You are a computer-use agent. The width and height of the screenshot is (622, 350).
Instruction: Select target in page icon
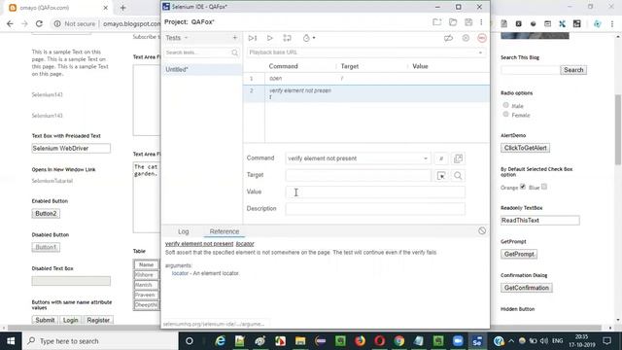point(441,175)
